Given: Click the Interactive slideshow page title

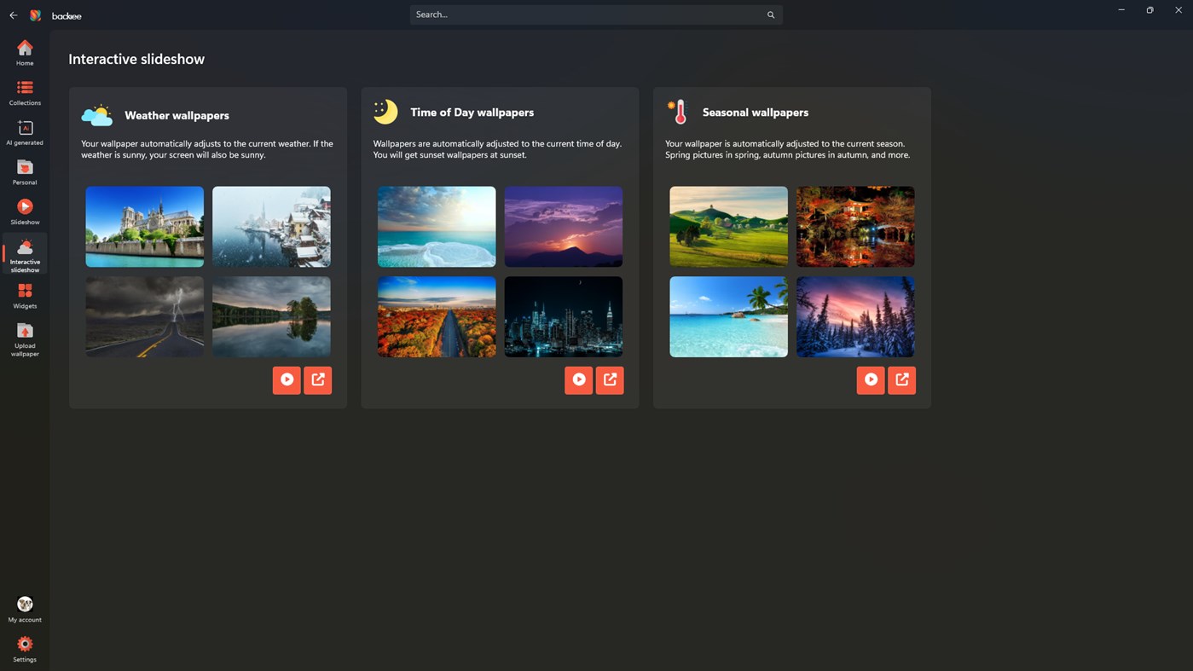Looking at the screenshot, I should tap(136, 59).
